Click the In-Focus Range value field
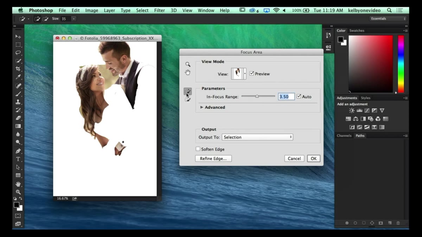422x237 pixels. click(x=286, y=96)
